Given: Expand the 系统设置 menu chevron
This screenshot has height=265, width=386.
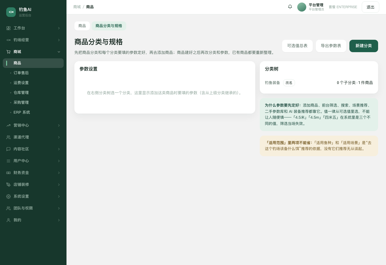Looking at the screenshot, I should [x=59, y=196].
